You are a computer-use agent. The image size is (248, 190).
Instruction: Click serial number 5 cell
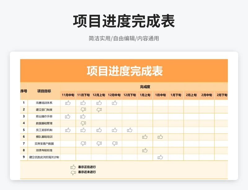point(24,130)
